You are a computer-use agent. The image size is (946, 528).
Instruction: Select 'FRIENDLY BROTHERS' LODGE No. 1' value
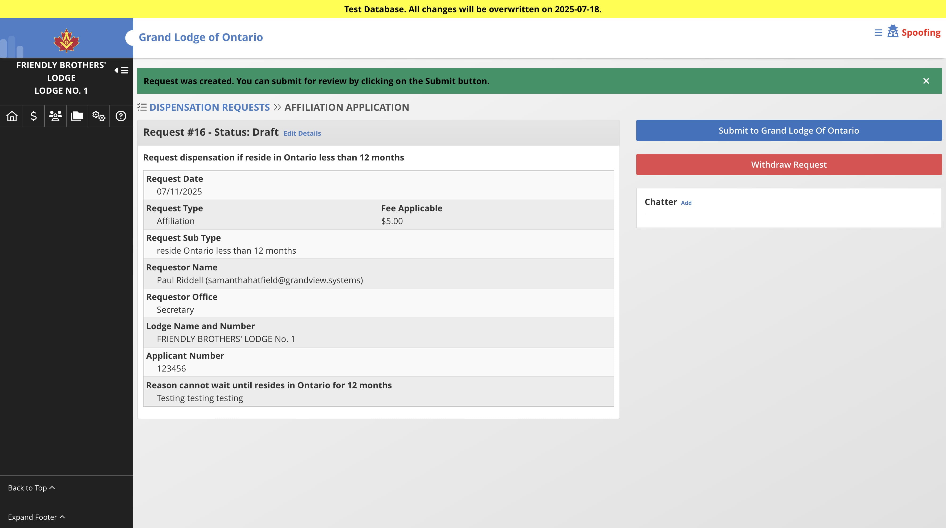tap(226, 339)
